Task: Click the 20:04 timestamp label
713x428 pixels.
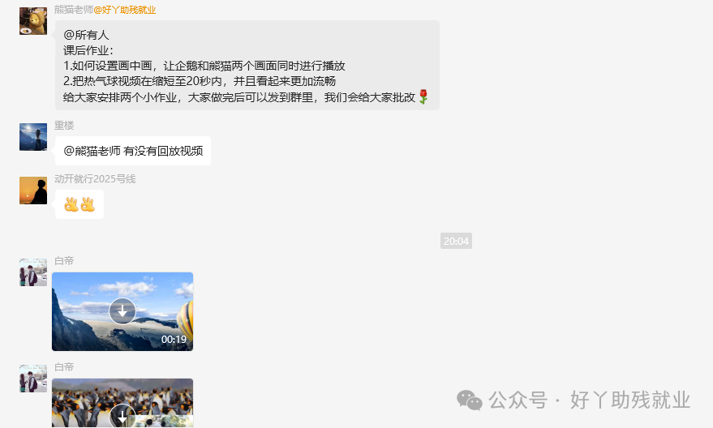Action: [x=456, y=242]
